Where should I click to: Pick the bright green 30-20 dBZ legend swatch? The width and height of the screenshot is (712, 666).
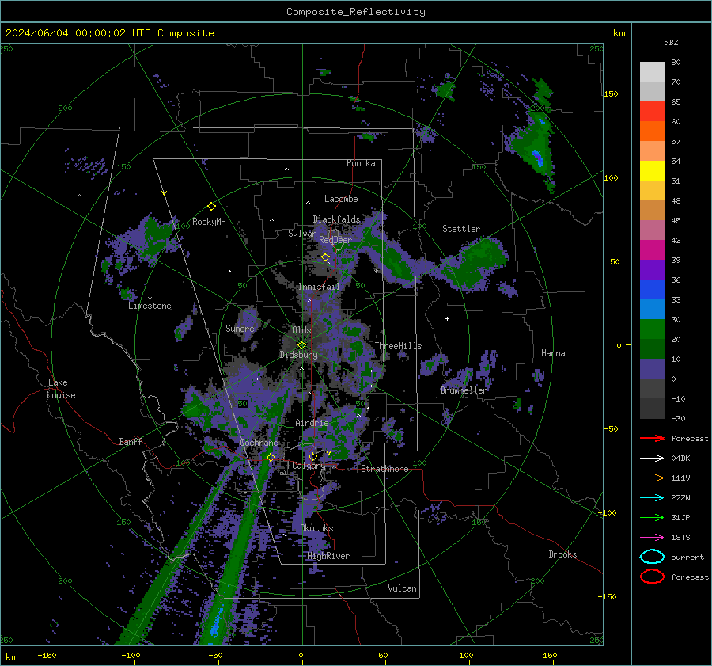(652, 329)
